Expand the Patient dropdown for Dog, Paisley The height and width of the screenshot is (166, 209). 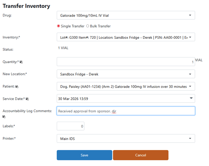coord(126,86)
